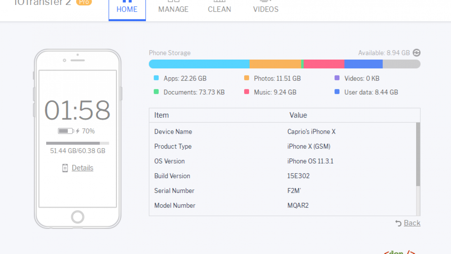
Task: Click the battery icon on phone
Action: [66, 131]
